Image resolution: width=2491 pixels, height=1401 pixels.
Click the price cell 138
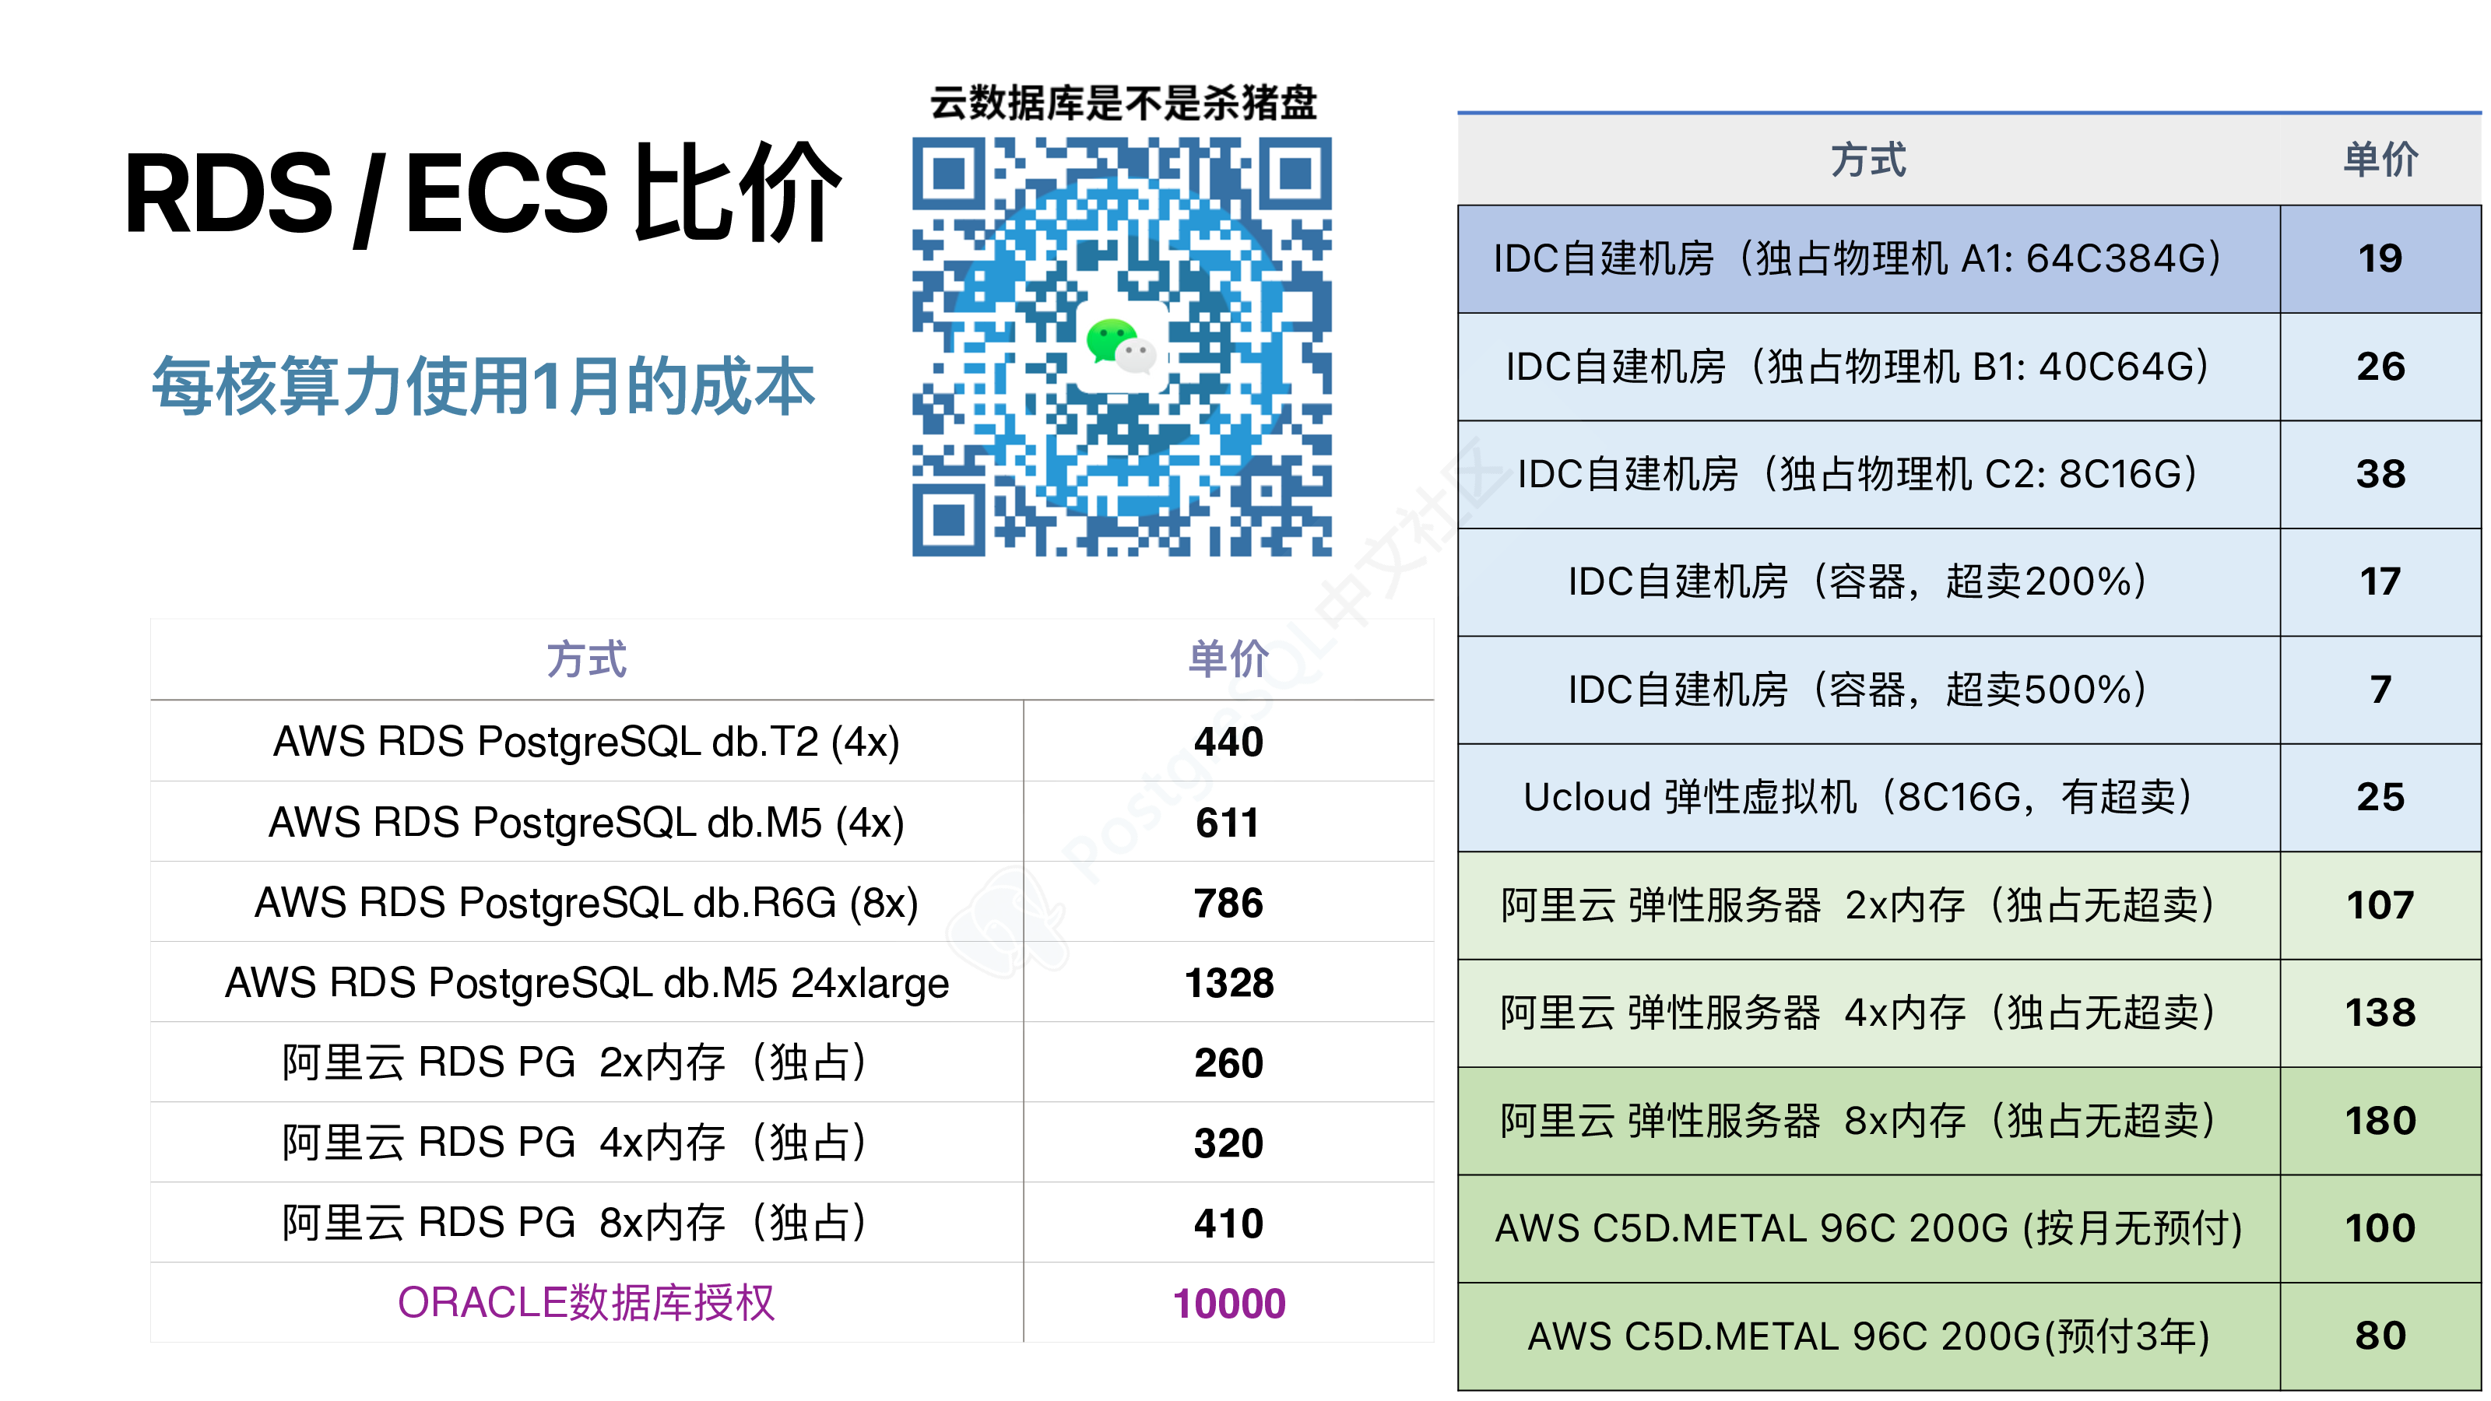2380,1013
